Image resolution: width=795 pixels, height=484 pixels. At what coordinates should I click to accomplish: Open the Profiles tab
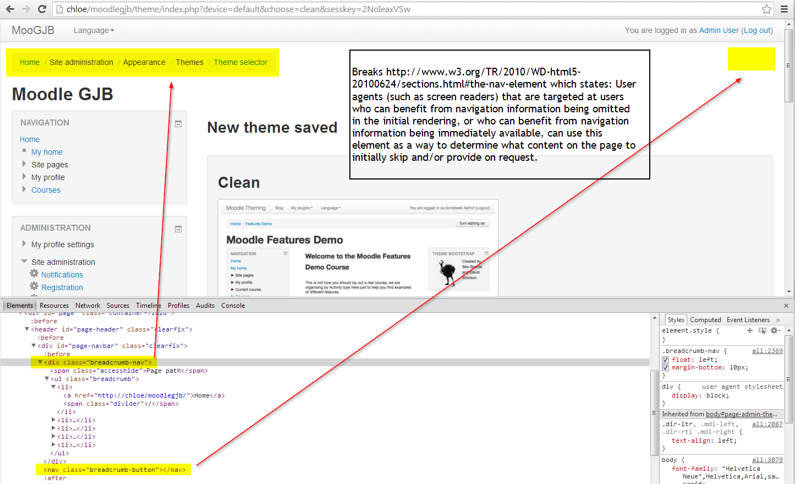tap(178, 306)
